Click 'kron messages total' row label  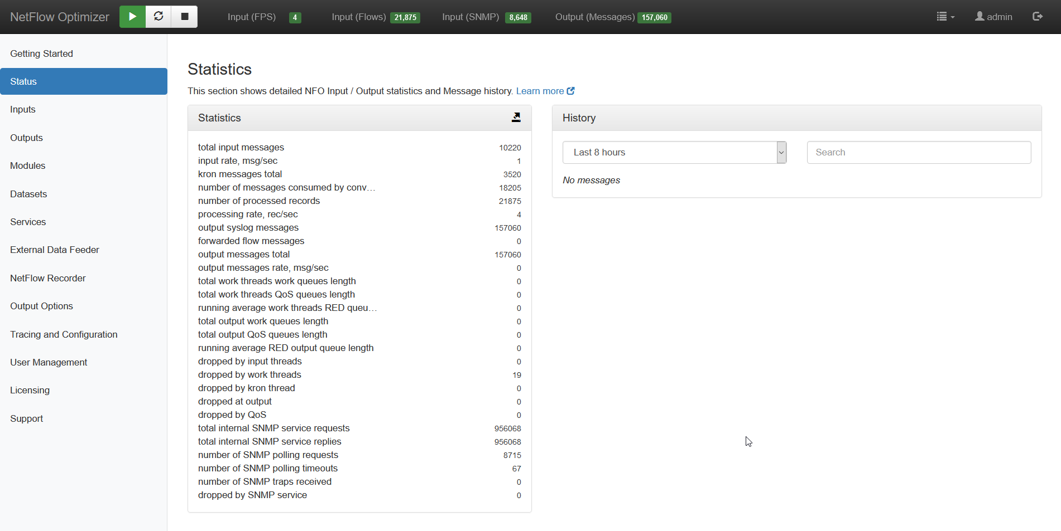pyautogui.click(x=240, y=174)
